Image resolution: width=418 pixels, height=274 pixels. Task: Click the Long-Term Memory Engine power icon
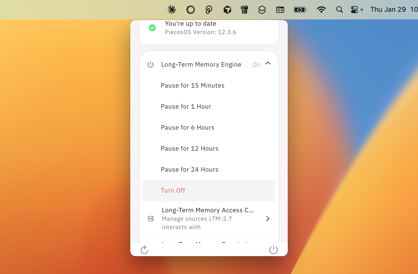coord(150,65)
